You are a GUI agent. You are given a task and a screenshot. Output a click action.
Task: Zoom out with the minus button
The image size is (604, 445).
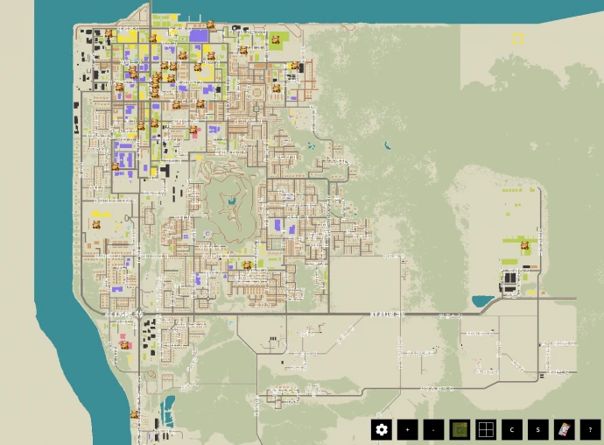pos(433,429)
